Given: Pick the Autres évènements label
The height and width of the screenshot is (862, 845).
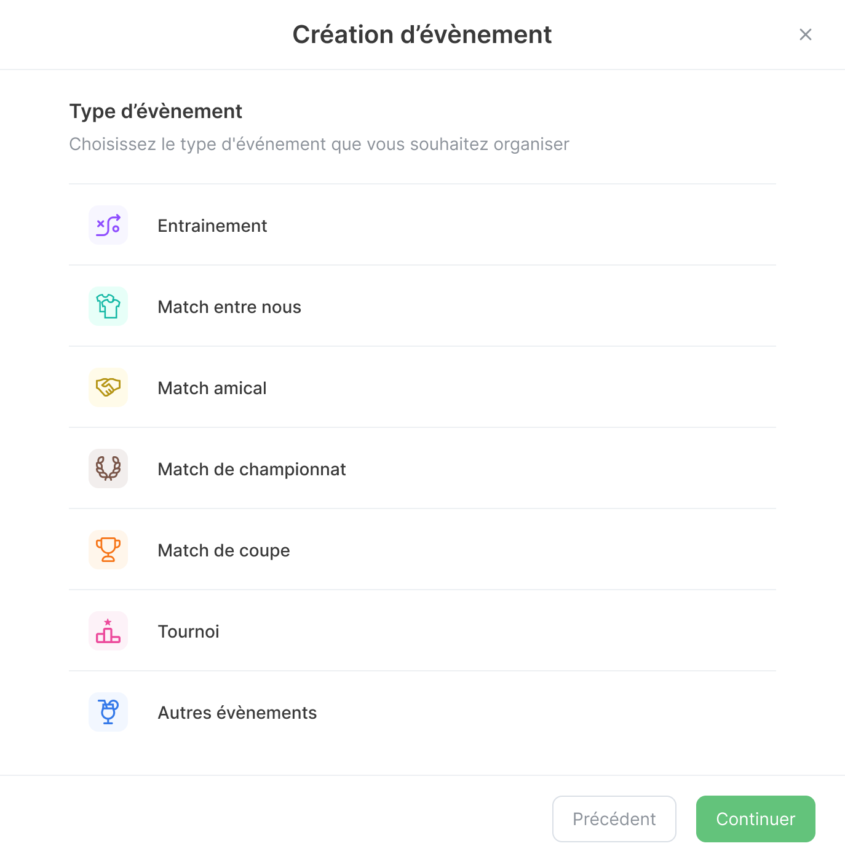Looking at the screenshot, I should click(x=237, y=713).
